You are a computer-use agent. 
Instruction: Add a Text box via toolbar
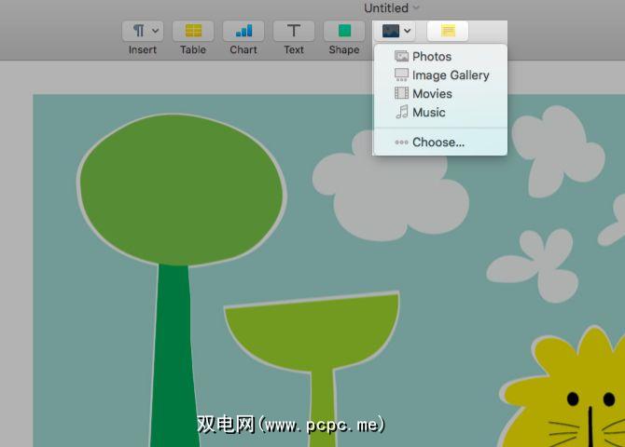pos(294,31)
